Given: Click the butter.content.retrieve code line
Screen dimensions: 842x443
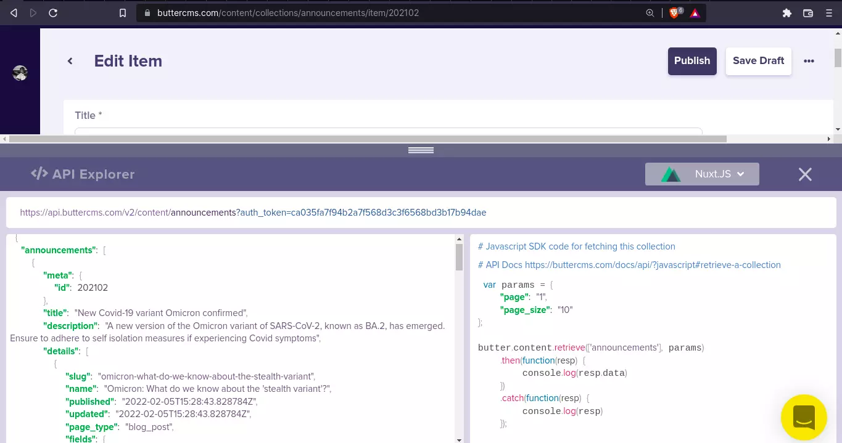Looking at the screenshot, I should pyautogui.click(x=591, y=347).
